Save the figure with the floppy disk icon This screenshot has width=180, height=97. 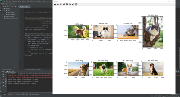76,4
